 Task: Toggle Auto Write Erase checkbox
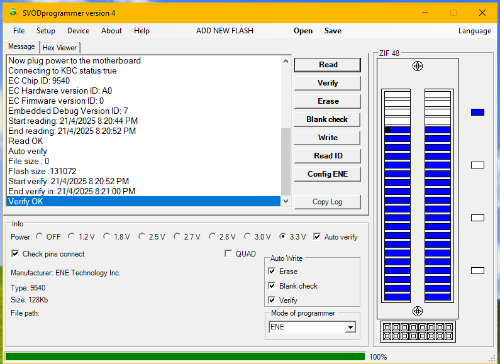click(272, 271)
